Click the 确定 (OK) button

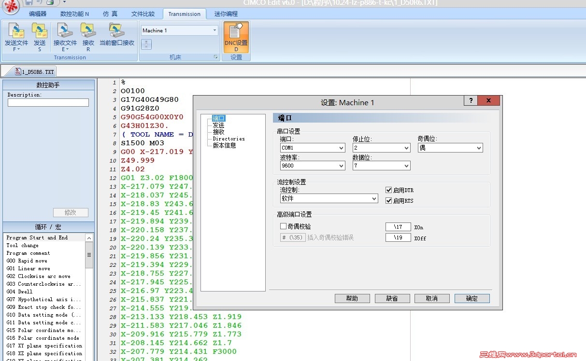click(x=472, y=298)
